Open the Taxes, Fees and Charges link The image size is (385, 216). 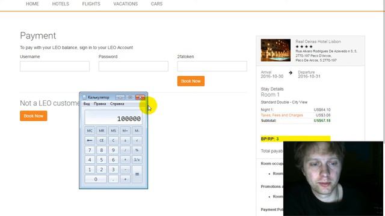click(x=282, y=115)
